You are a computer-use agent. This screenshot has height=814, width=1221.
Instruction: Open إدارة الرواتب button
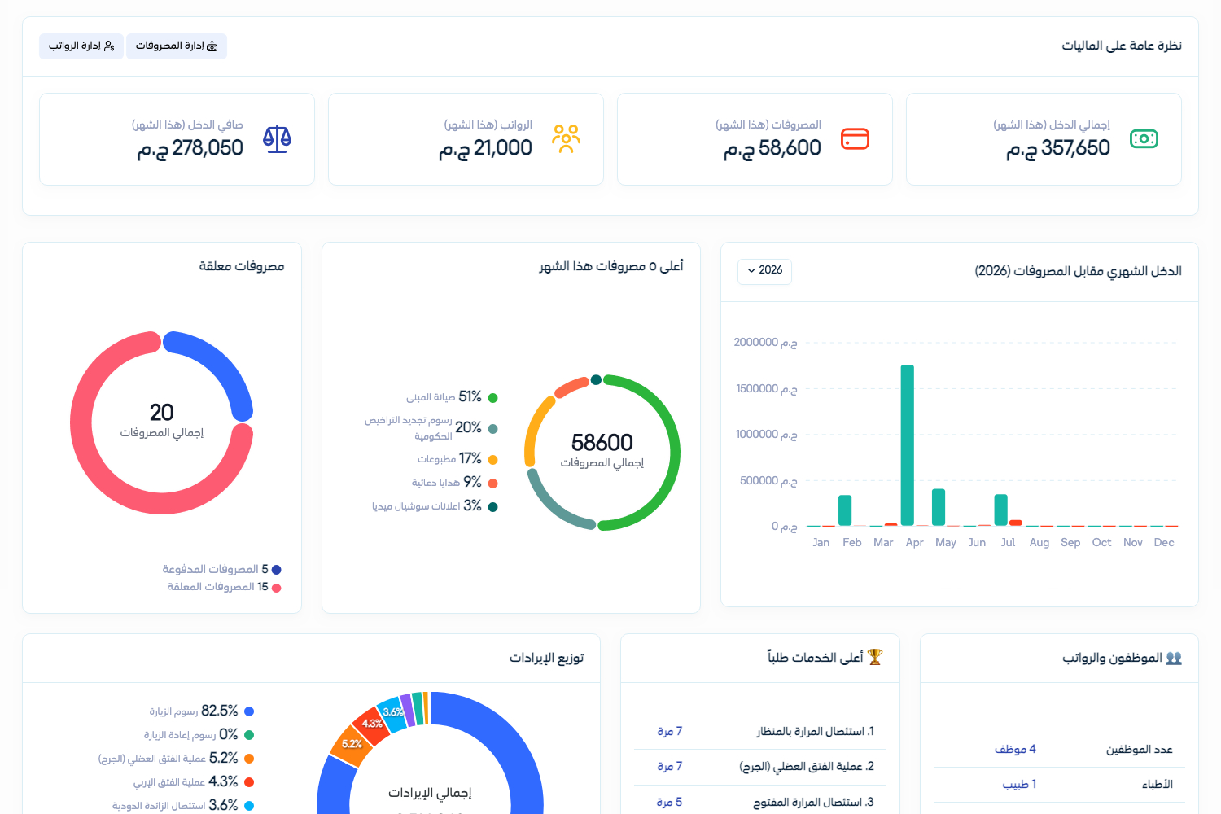[x=81, y=46]
